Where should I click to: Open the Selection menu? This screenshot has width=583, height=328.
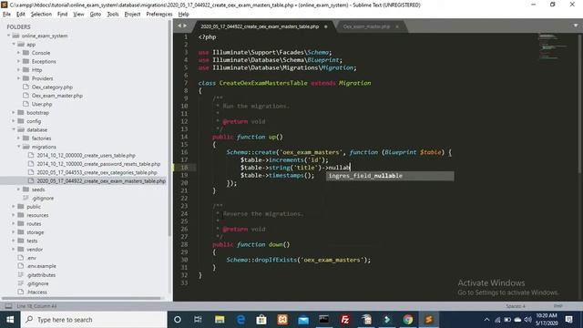(x=41, y=15)
